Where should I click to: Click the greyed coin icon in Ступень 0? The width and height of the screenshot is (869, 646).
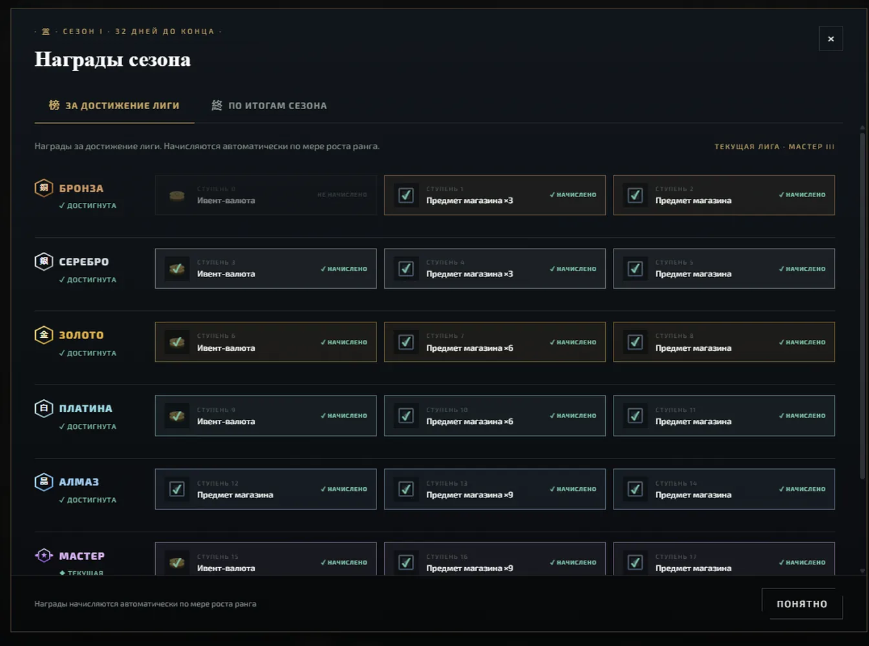[x=177, y=195]
